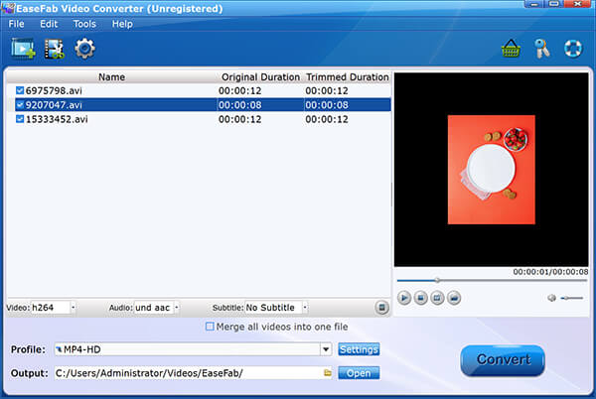Click the shopping basket buy icon

point(511,49)
